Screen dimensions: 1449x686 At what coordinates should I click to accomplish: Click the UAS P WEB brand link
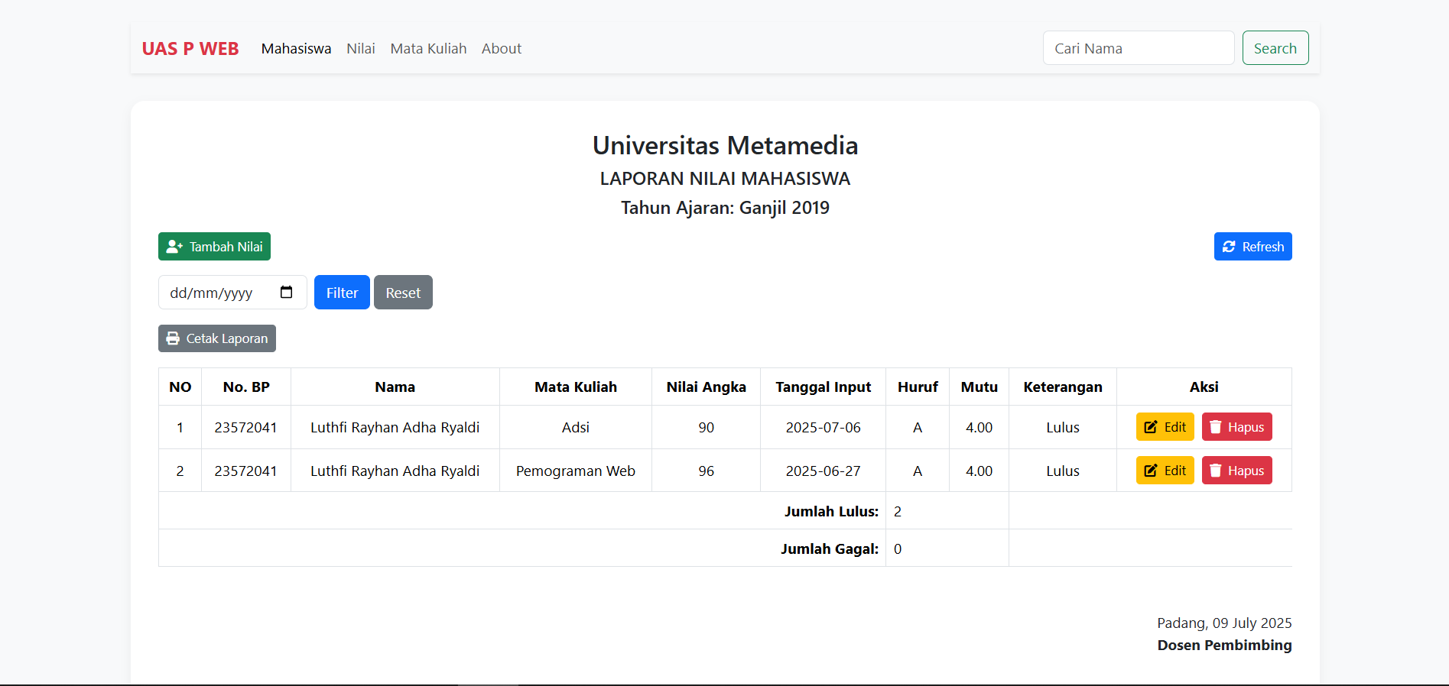[x=190, y=49]
